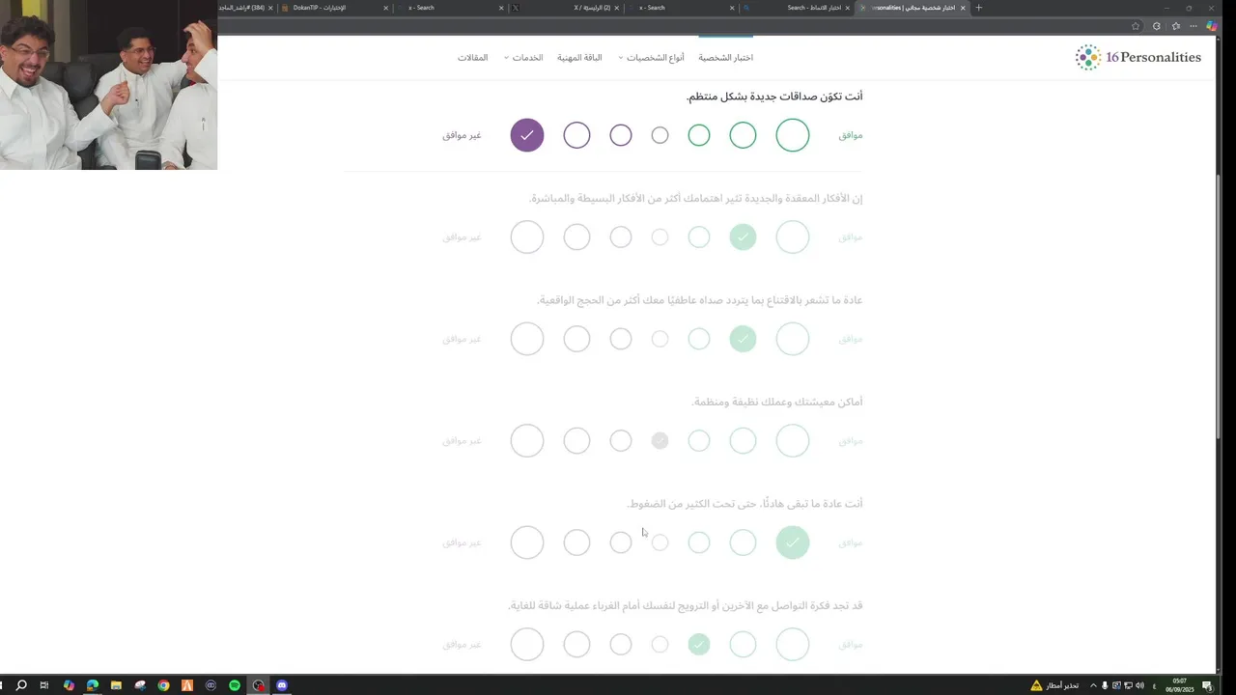The height and width of the screenshot is (695, 1236).
Task: Open File Explorer from the taskbar
Action: coord(116,685)
